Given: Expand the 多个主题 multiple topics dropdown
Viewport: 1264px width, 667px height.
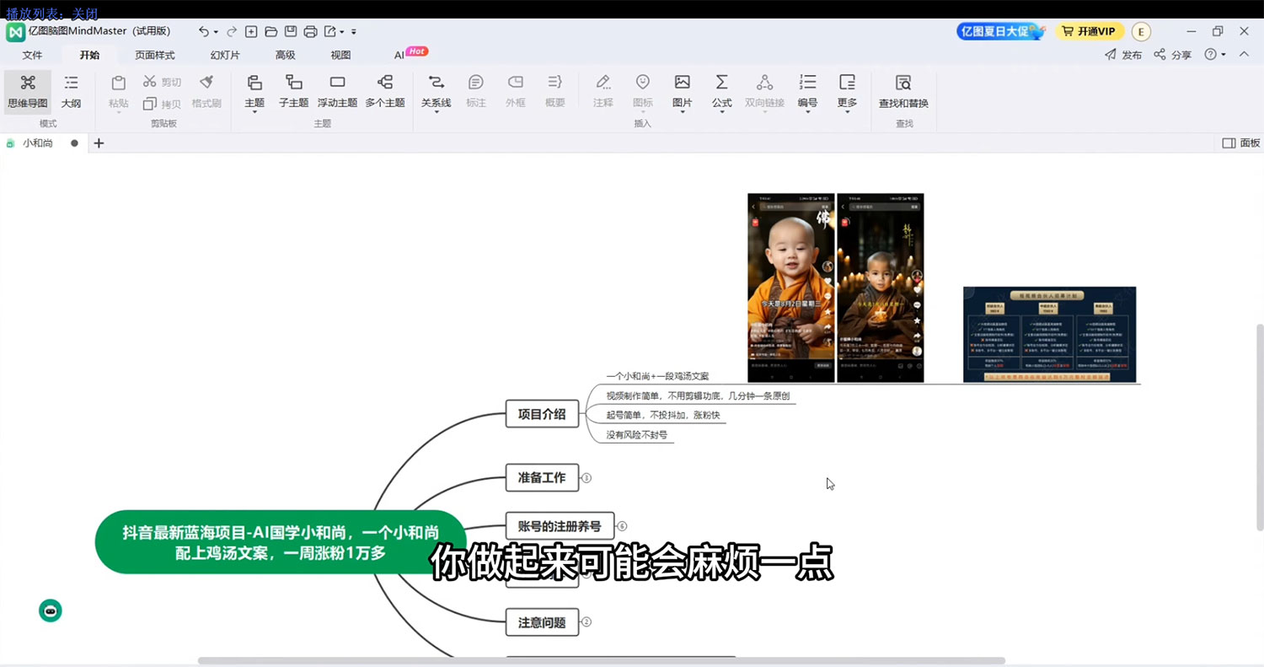Looking at the screenshot, I should pyautogui.click(x=385, y=91).
